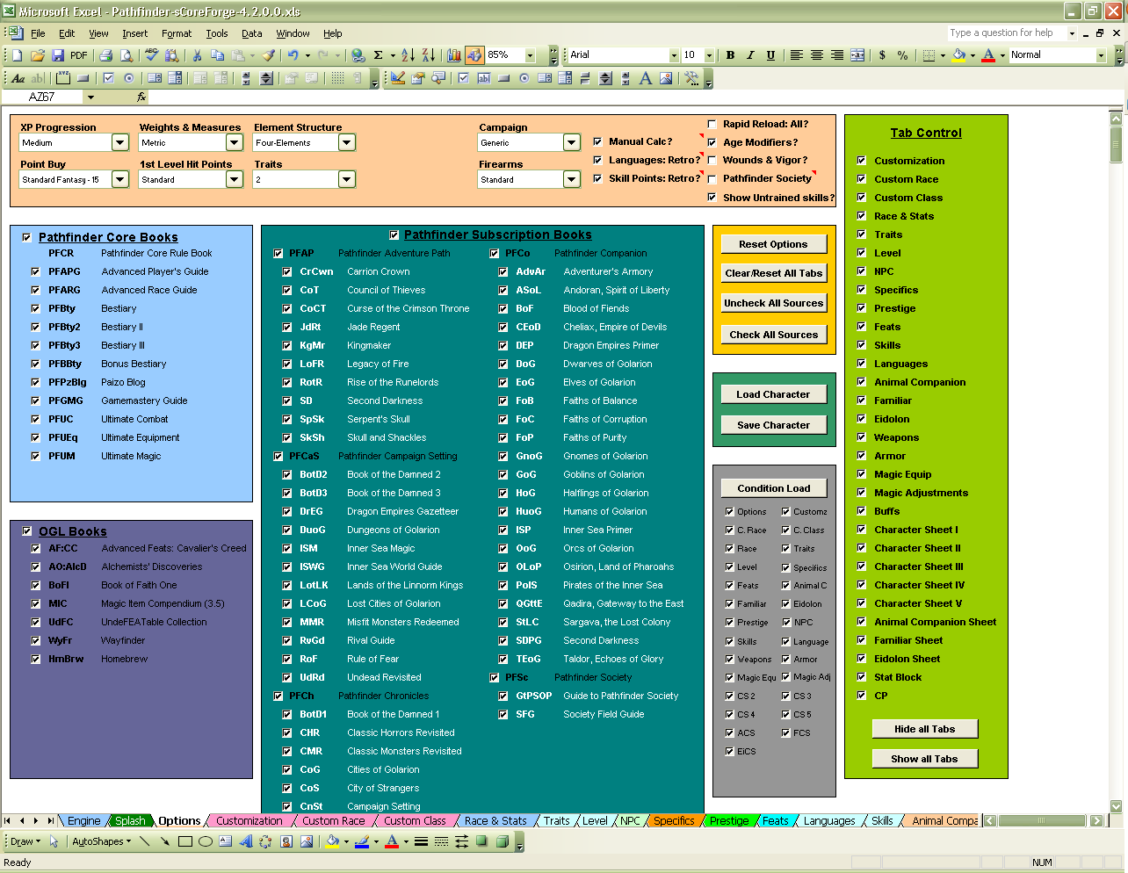Viewport: 1128px width, 873px height.
Task: Click the Copy icon
Action: (x=218, y=55)
